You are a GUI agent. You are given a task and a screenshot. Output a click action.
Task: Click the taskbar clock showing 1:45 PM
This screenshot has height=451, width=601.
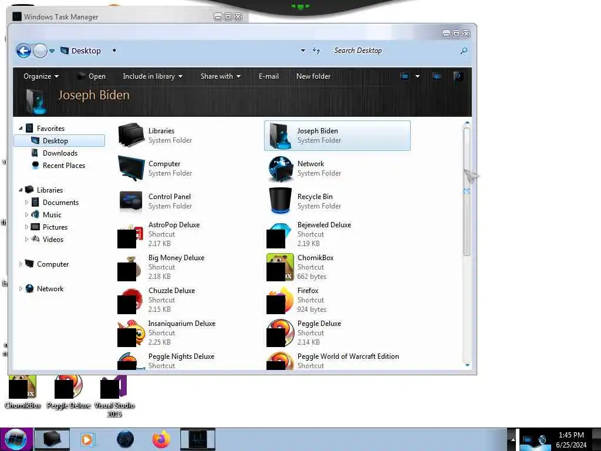(x=571, y=440)
